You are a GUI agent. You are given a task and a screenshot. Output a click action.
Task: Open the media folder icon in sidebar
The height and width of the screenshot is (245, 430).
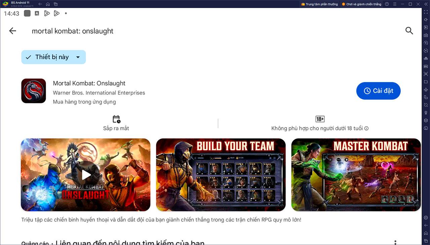point(426,81)
